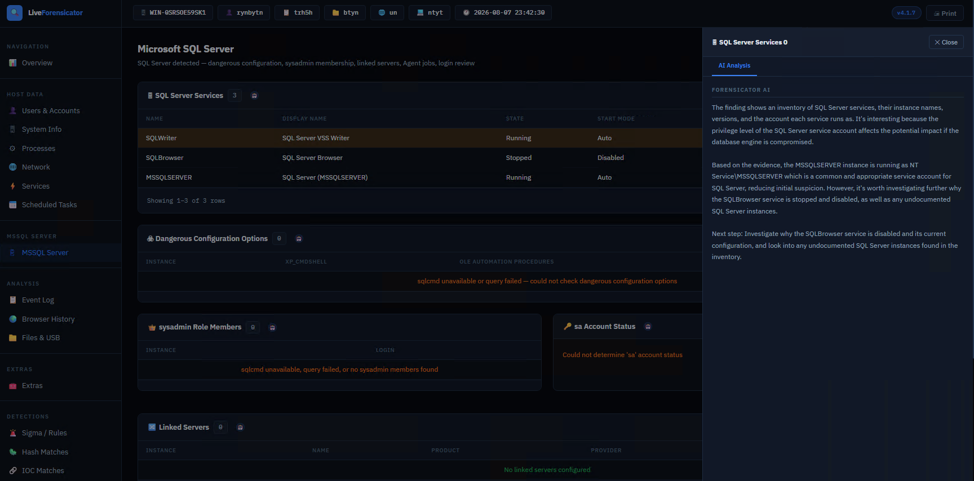Click the Print button

coord(945,13)
